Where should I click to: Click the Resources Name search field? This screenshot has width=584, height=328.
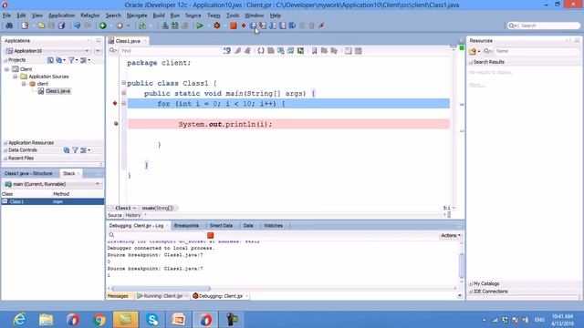(537, 51)
